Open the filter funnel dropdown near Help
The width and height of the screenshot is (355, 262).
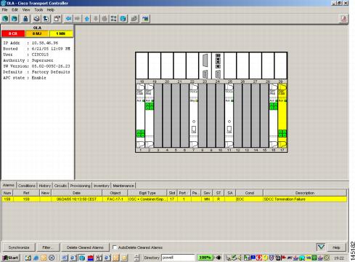pos(321,247)
